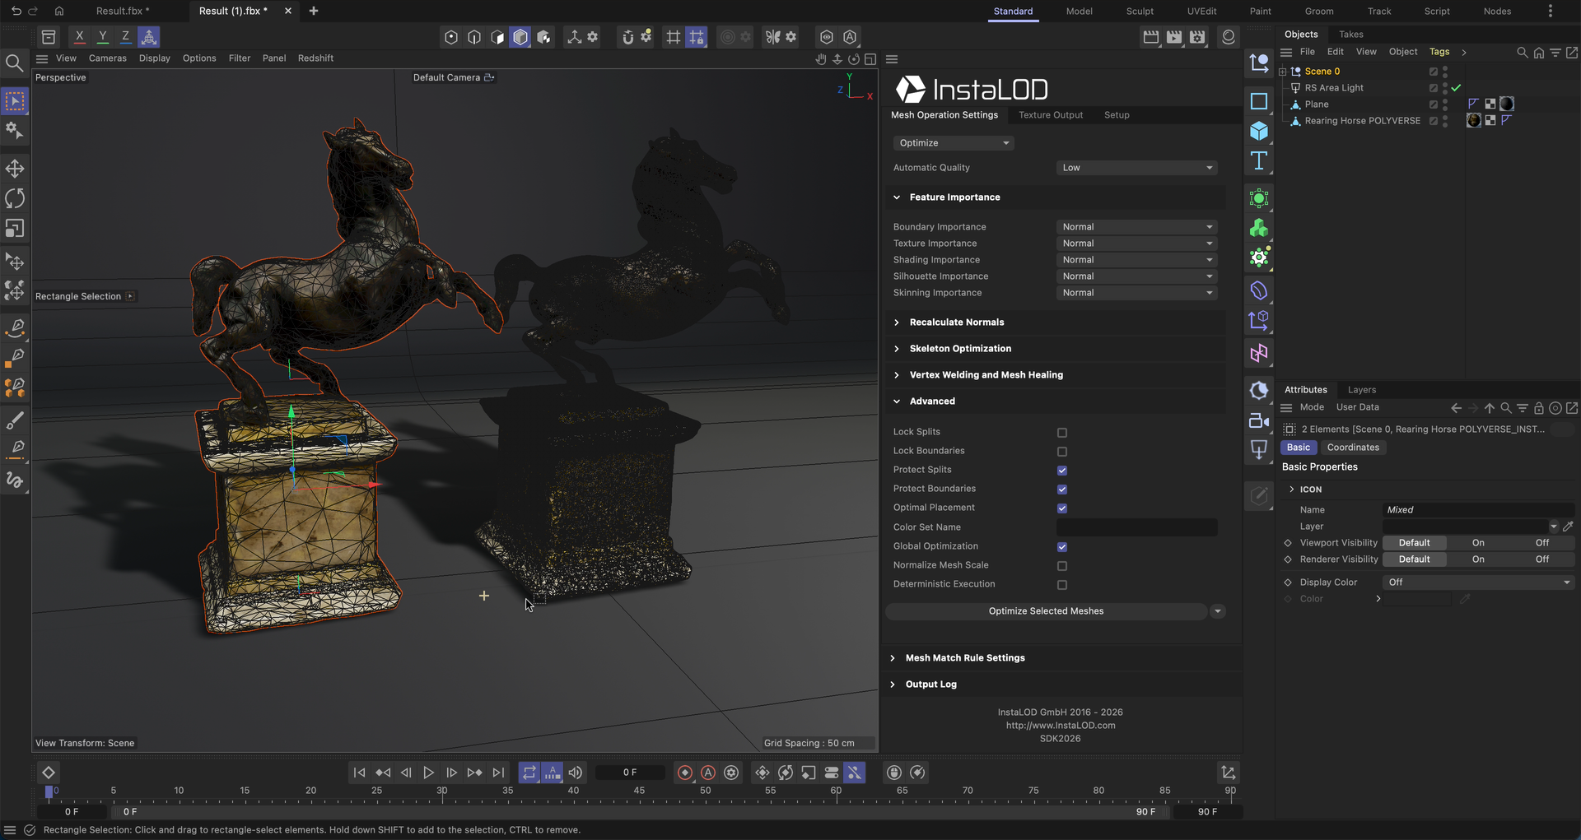Set Viewport Visibility to Off
The image size is (1581, 840).
click(1541, 543)
